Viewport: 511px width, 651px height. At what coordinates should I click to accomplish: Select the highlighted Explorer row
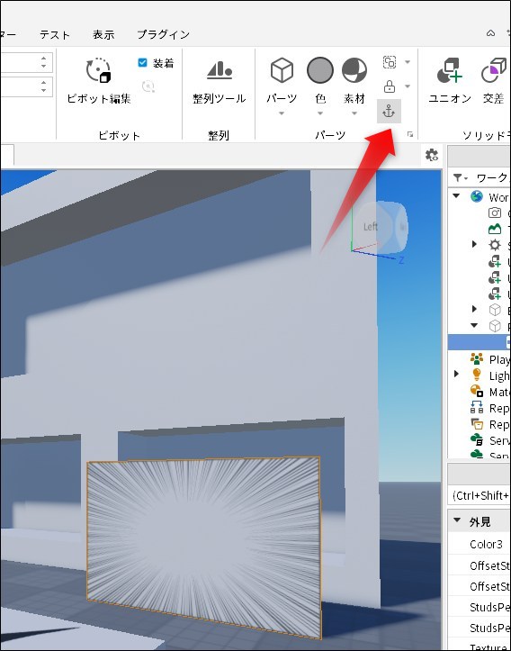click(x=480, y=342)
